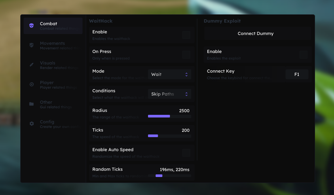Viewport: 334px width, 195px height.
Task: Click the gear icon beside Config
Action: click(x=31, y=124)
